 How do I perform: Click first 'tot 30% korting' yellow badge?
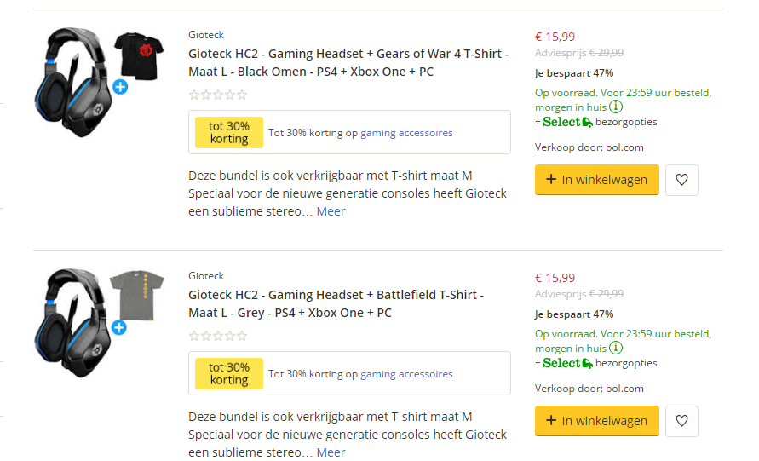(229, 133)
